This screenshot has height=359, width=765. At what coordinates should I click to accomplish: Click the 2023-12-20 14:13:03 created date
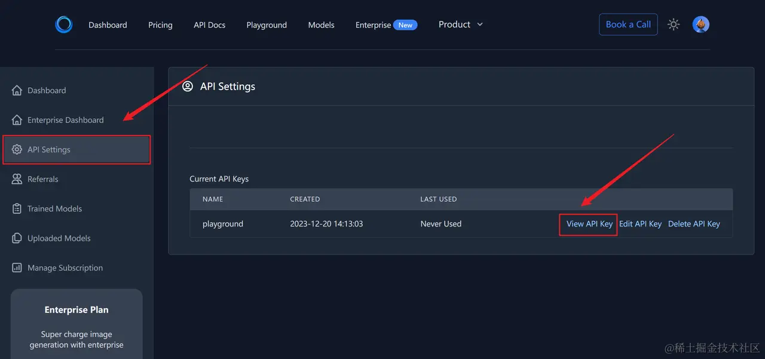(326, 224)
